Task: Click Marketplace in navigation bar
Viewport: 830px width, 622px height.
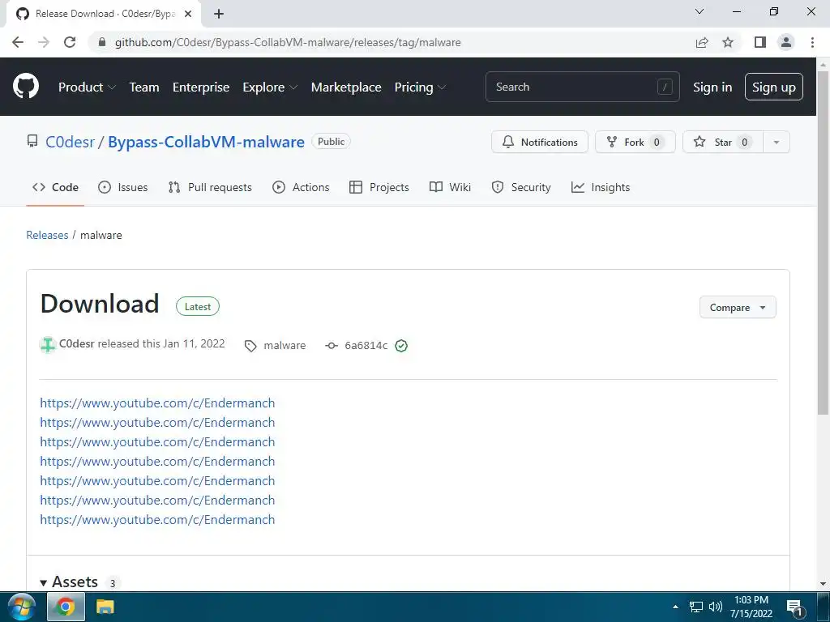Action: [x=346, y=87]
